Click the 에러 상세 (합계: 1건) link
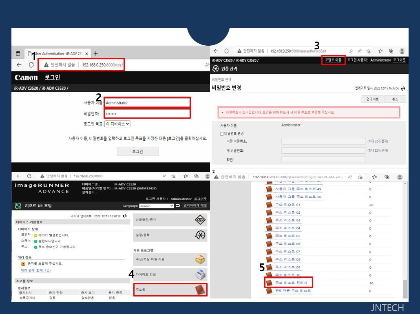The width and height of the screenshot is (420, 314). point(35,270)
